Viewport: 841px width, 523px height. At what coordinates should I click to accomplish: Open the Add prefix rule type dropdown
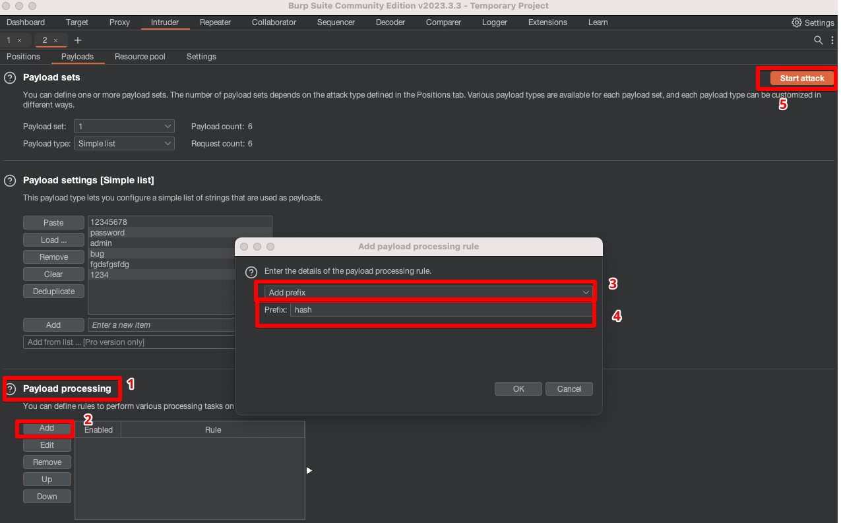coord(428,292)
